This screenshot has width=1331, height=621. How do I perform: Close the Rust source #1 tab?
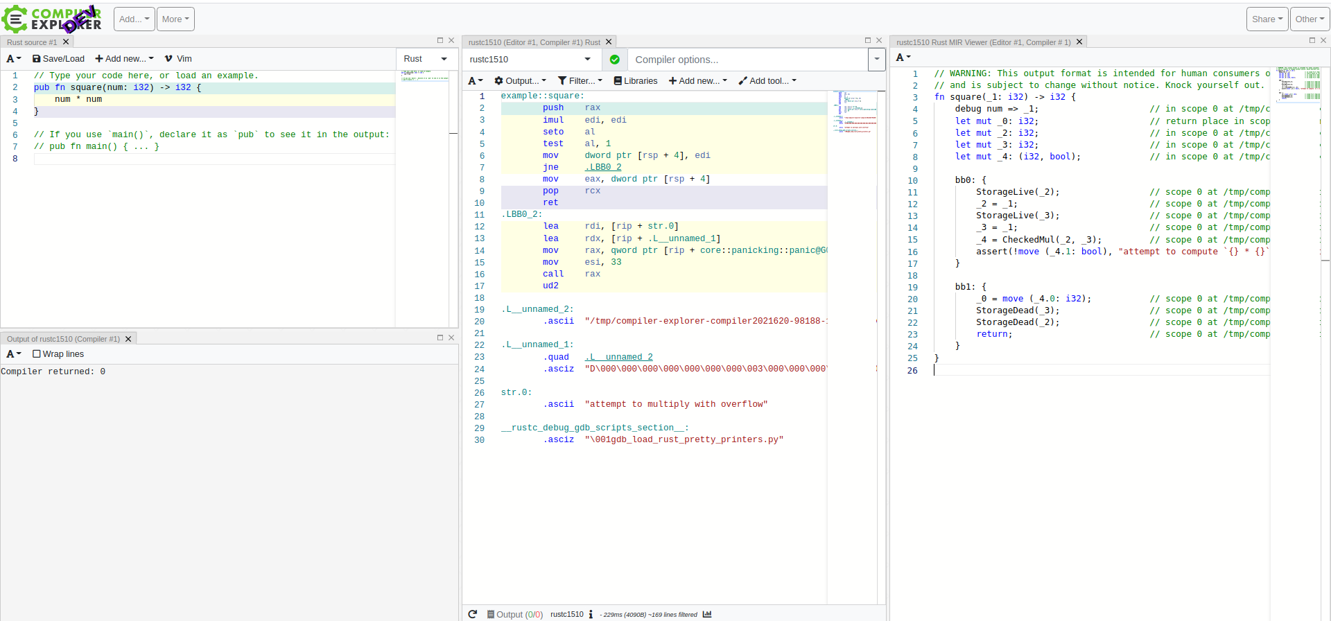pos(66,42)
